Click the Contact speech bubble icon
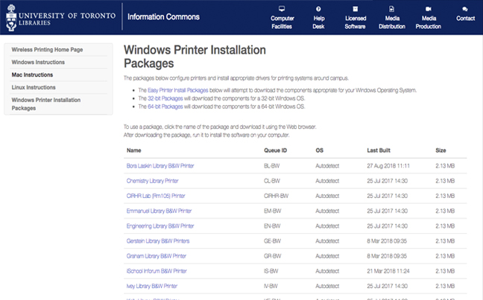483x300 pixels. [465, 8]
